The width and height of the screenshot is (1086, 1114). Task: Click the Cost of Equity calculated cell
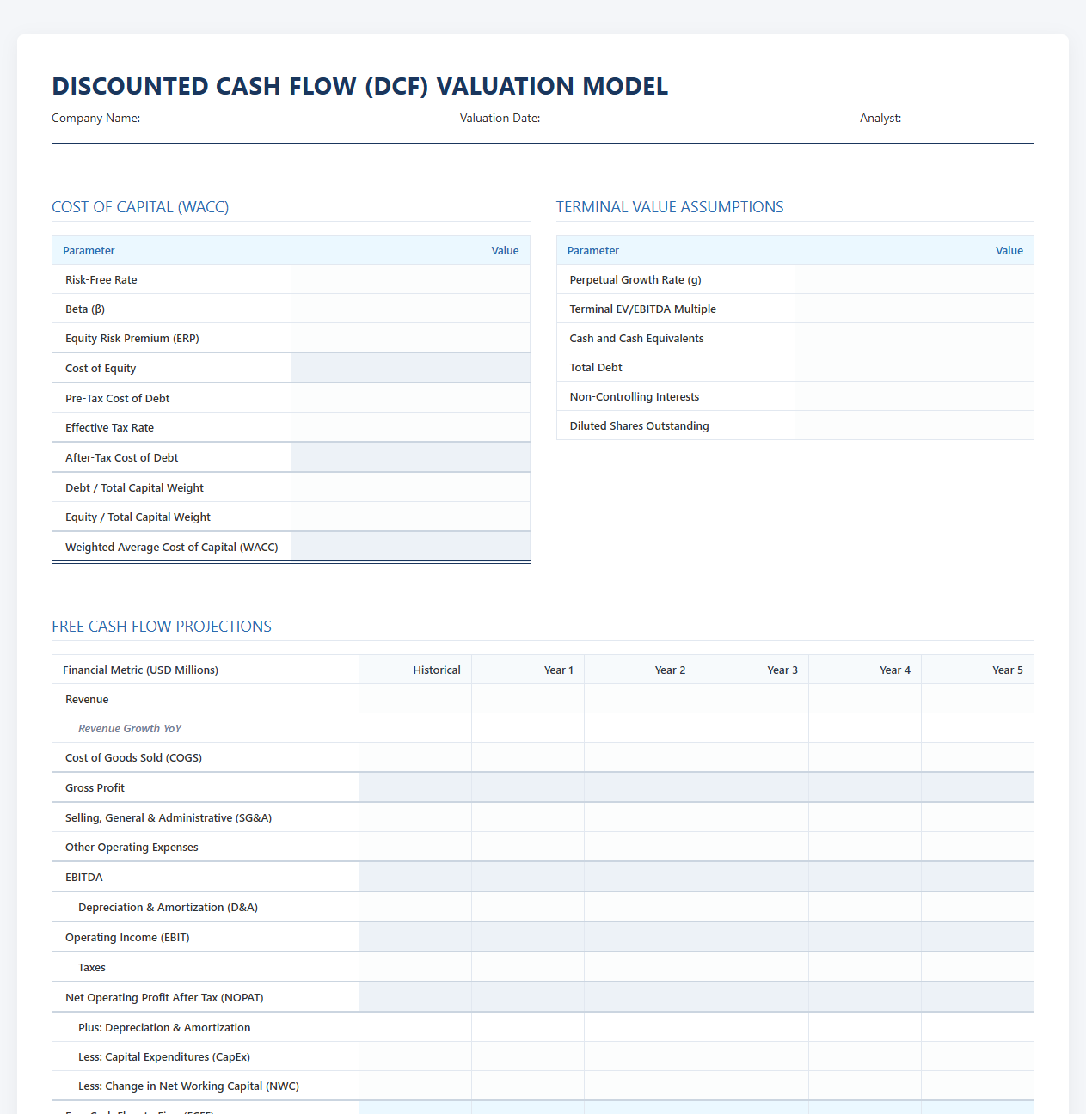click(x=410, y=368)
